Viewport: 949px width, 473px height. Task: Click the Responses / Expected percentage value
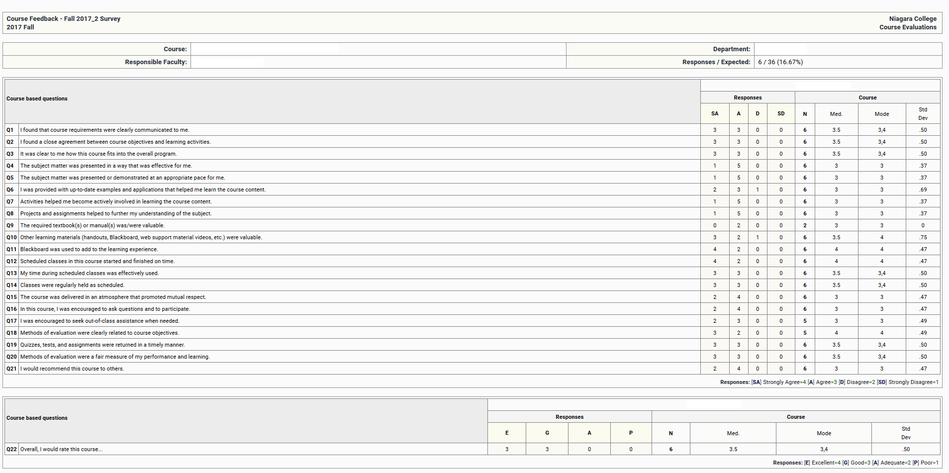click(780, 62)
